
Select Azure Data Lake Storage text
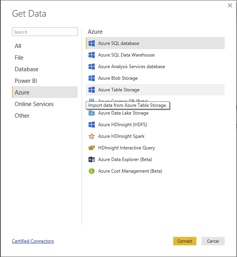[x=123, y=113]
